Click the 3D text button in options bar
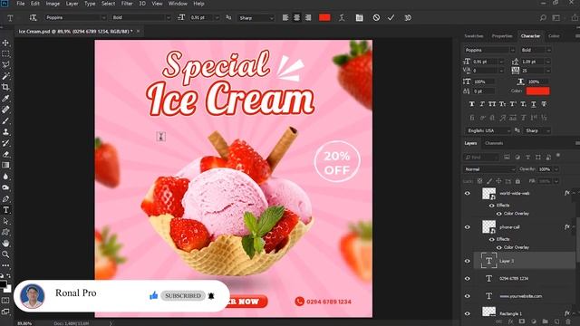 tap(408, 18)
